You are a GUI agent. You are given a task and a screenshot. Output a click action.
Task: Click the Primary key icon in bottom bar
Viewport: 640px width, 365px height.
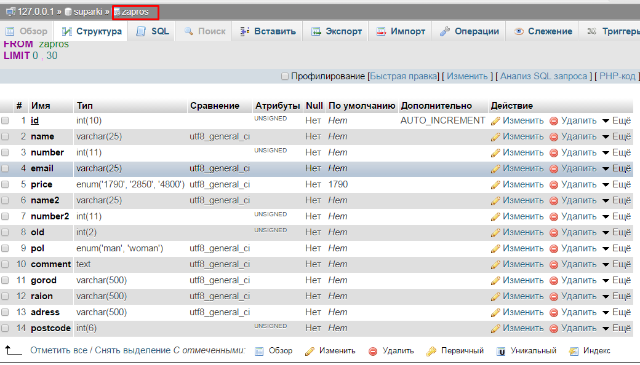(431, 351)
